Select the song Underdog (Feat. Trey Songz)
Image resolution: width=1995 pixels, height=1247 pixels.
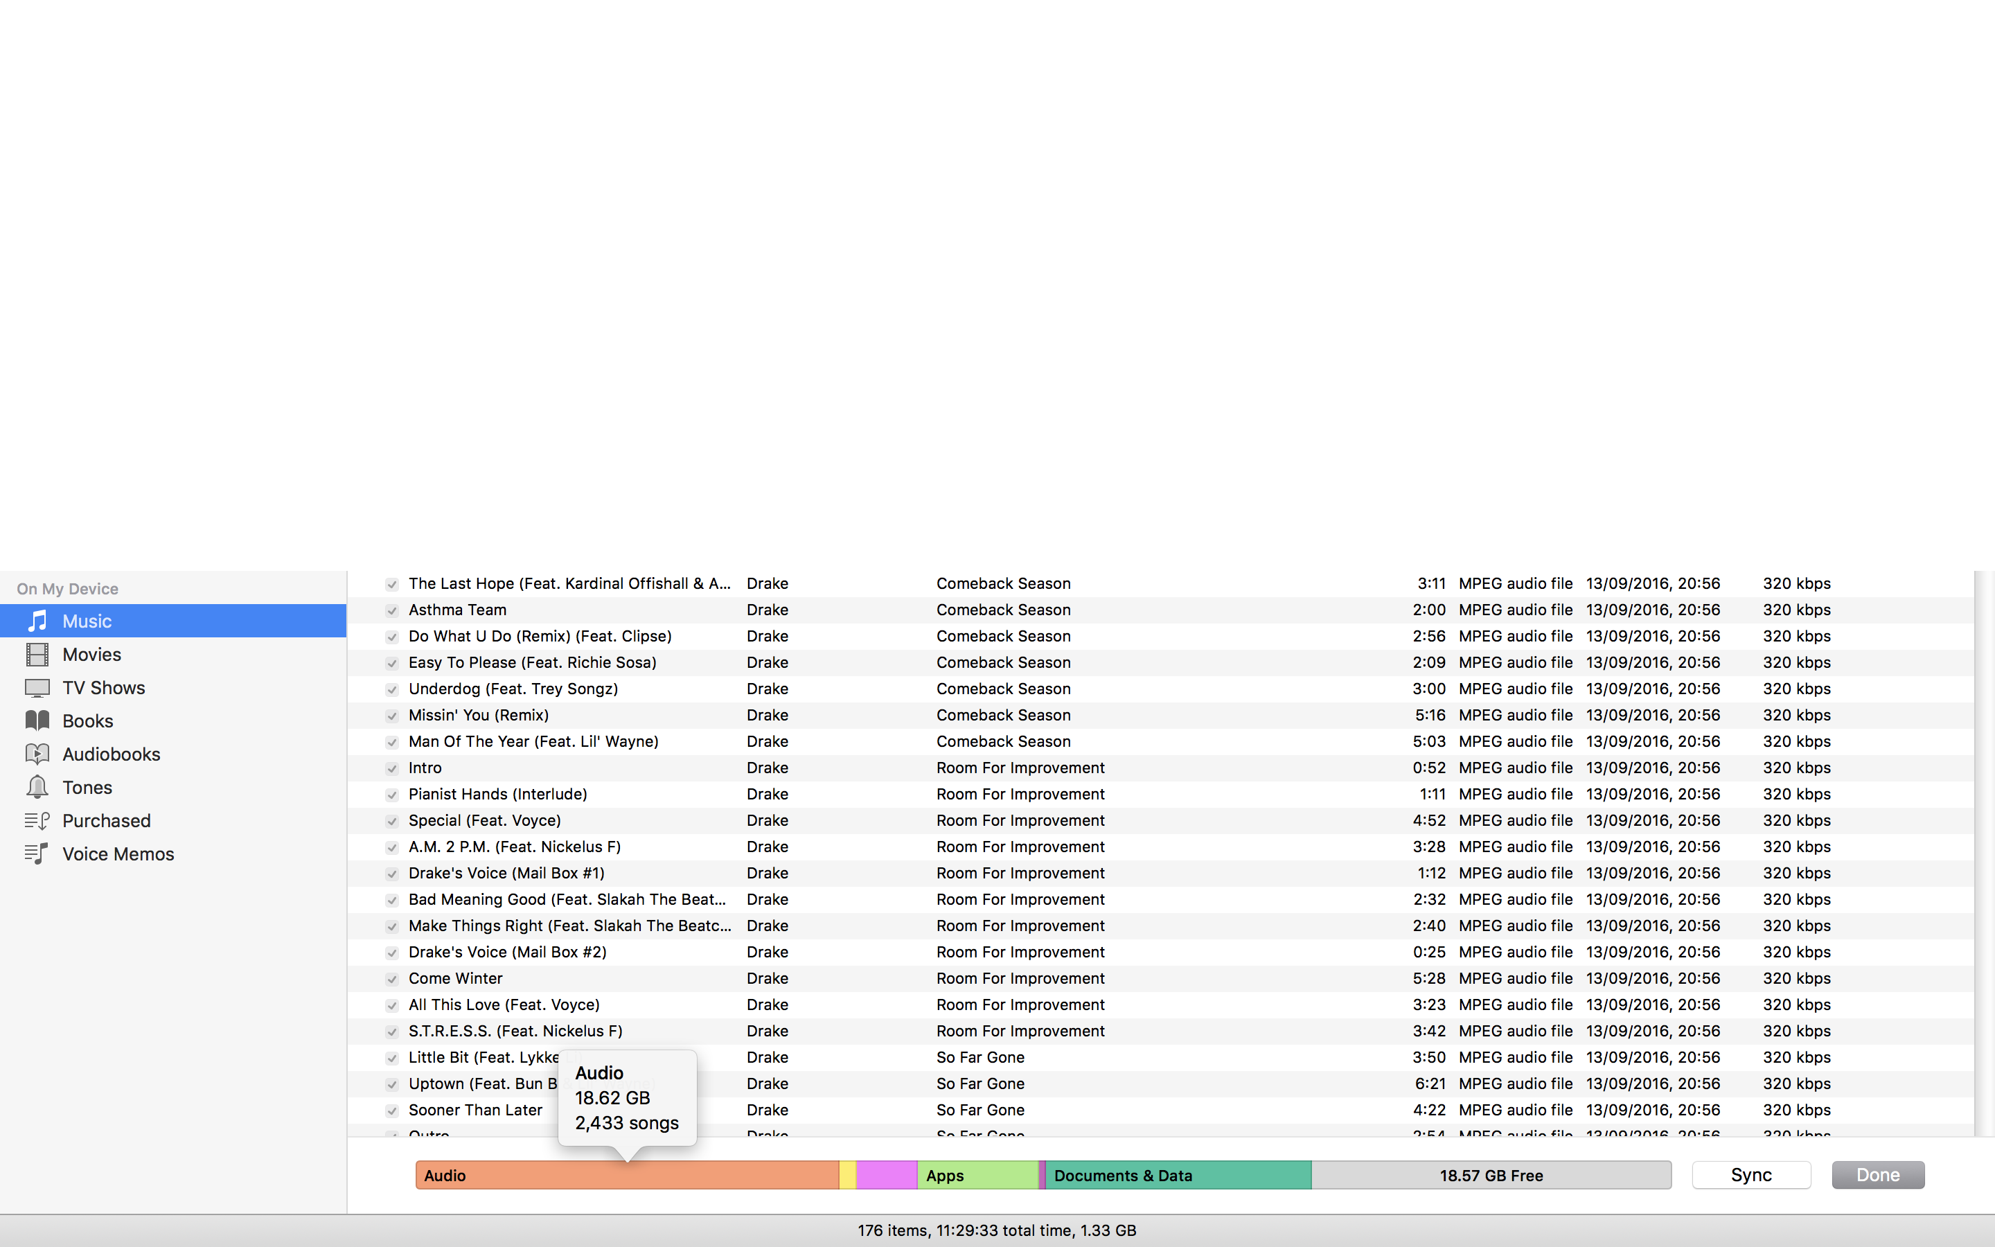pyautogui.click(x=513, y=689)
